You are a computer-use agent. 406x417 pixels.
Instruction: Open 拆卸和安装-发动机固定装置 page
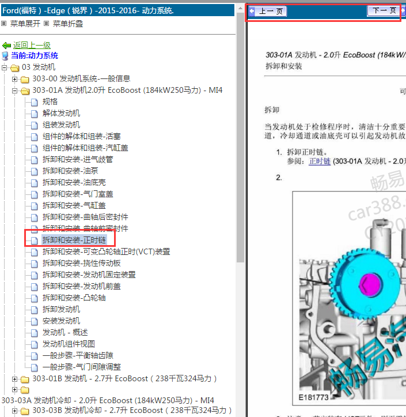click(89, 275)
